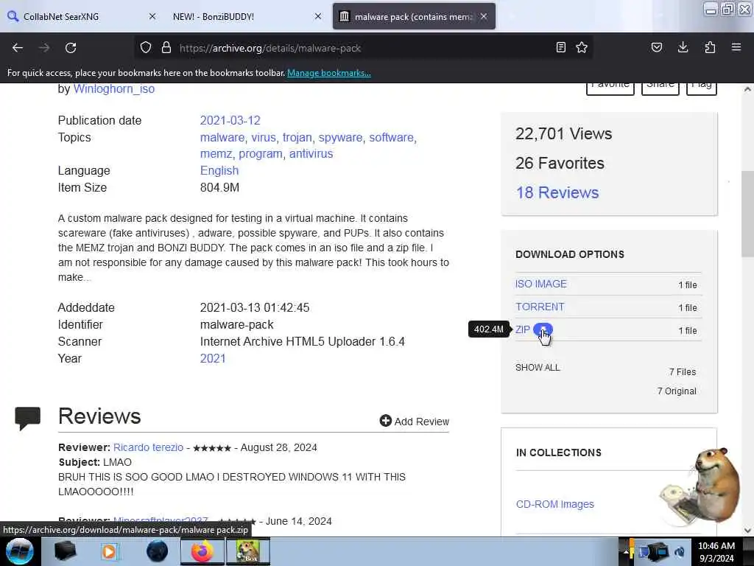The width and height of the screenshot is (754, 566).
Task: Click the hamster app taskbar icon
Action: tap(247, 551)
